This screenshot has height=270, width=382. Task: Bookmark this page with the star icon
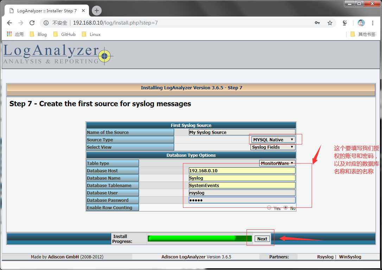point(330,23)
